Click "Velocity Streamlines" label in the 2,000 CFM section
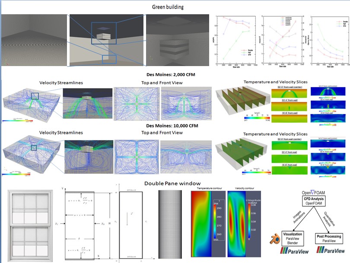The width and height of the screenshot is (350, 263). [x=61, y=83]
